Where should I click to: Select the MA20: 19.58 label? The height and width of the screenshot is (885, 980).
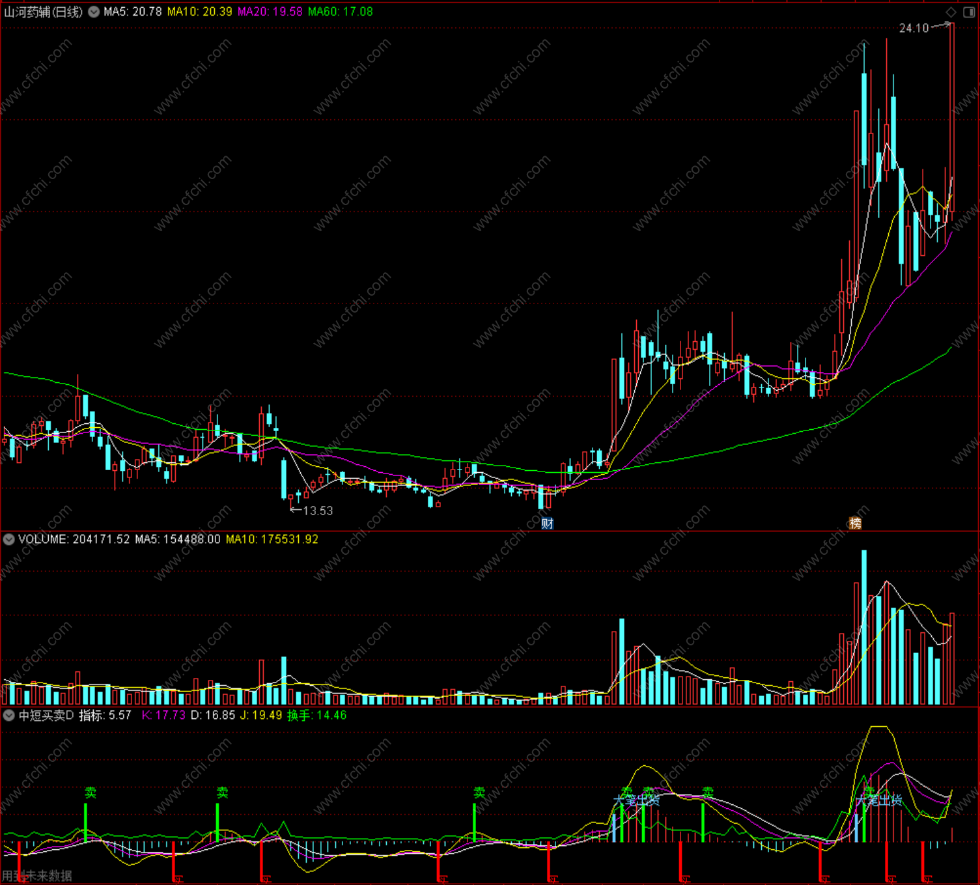pyautogui.click(x=270, y=12)
